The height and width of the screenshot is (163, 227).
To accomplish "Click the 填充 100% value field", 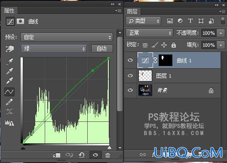I will click(209, 45).
